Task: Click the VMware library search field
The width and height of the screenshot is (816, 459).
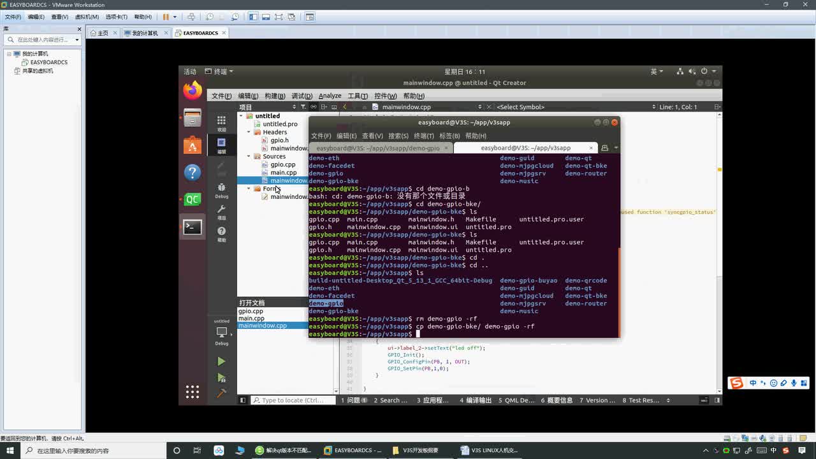Action: 42,40
